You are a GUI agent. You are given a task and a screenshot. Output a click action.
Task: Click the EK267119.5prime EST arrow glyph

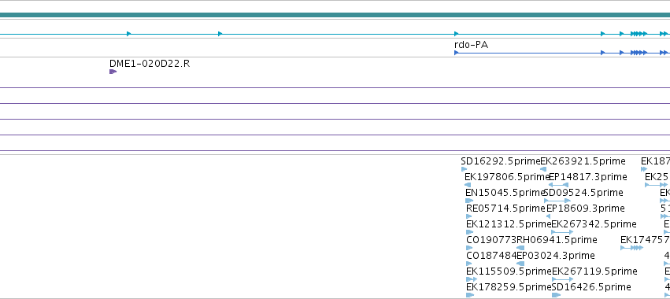click(563, 279)
